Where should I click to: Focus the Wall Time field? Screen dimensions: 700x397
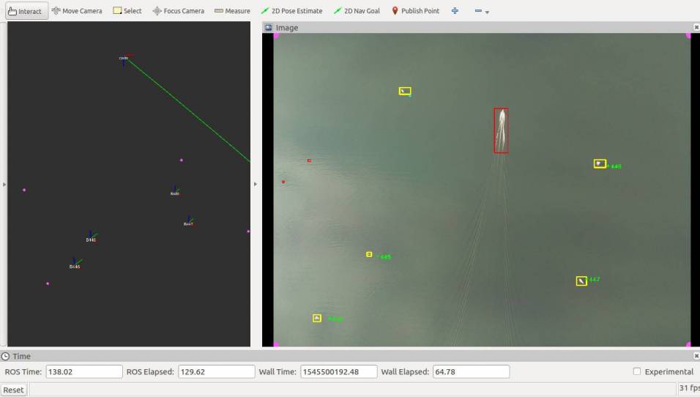tap(338, 371)
